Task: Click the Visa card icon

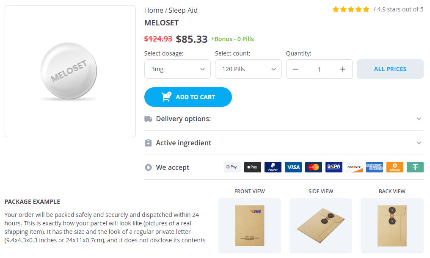Action: pos(293,167)
